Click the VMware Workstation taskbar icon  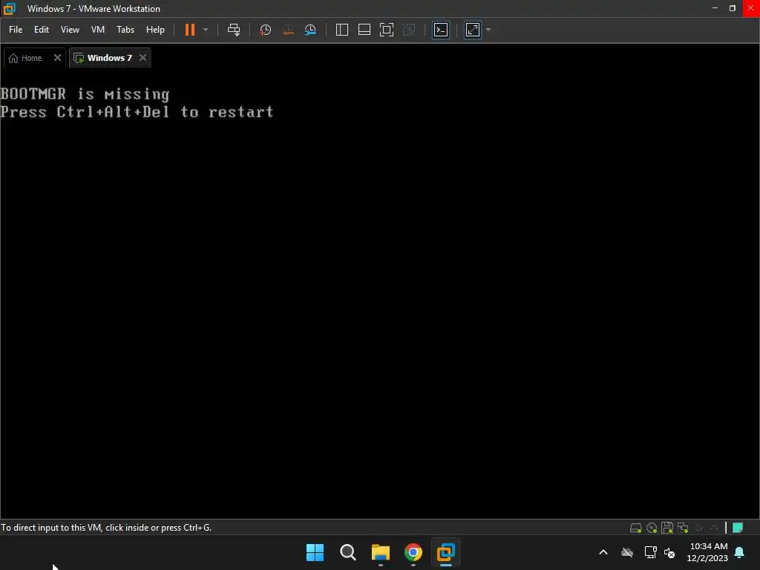[446, 552]
